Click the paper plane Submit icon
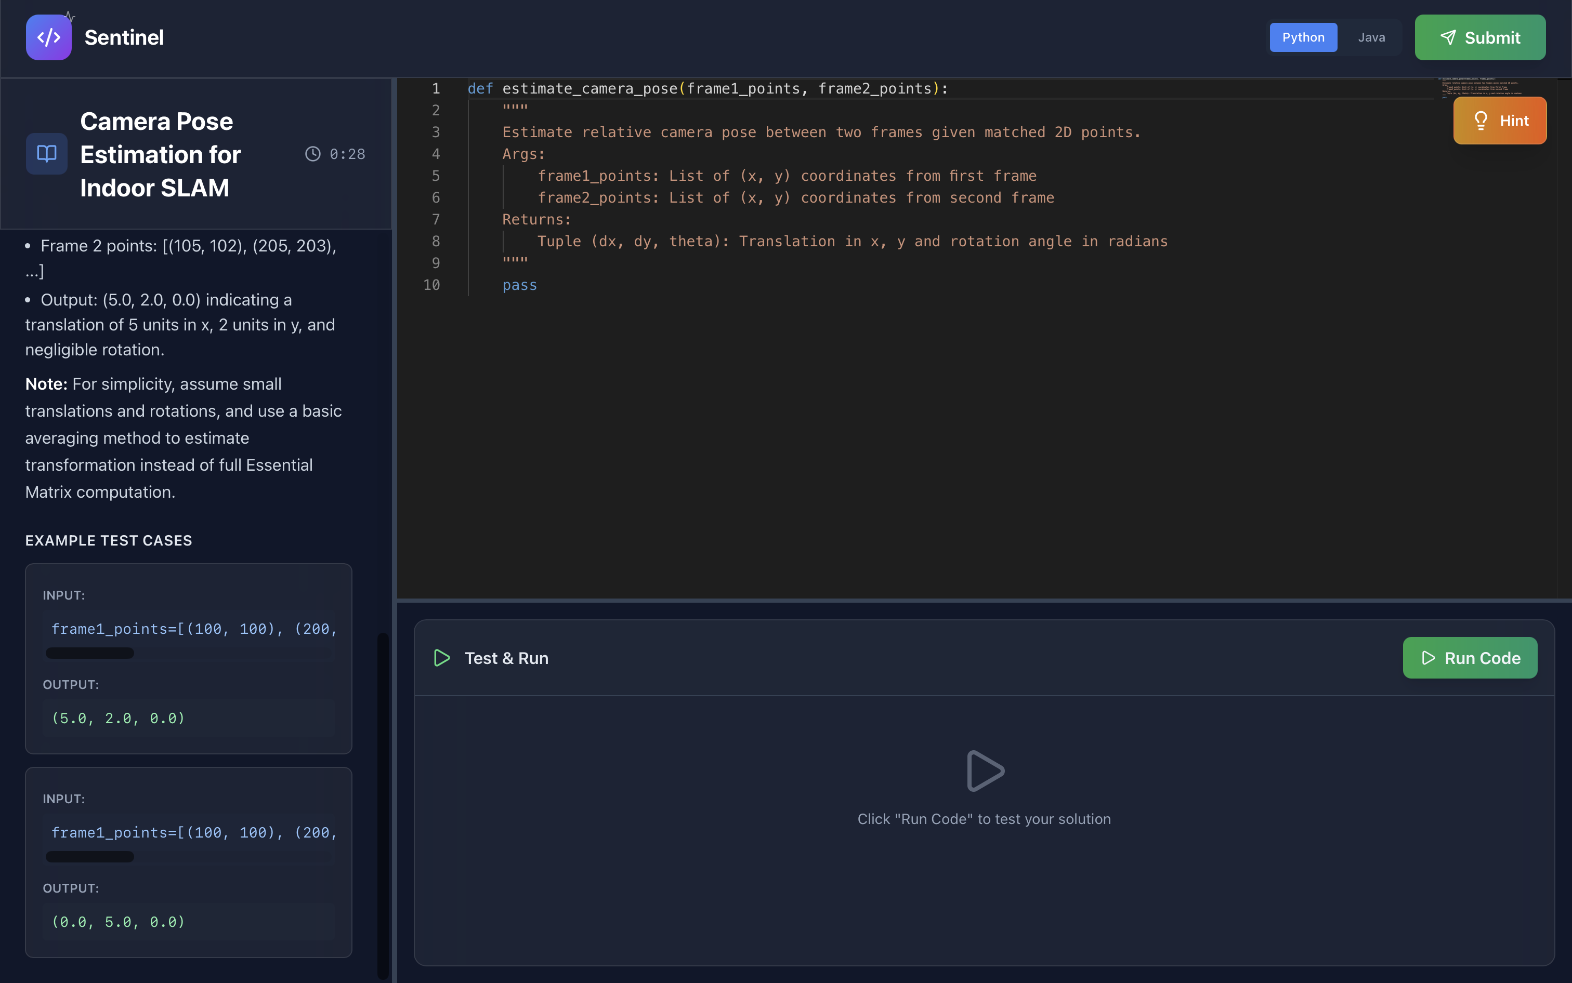Image resolution: width=1572 pixels, height=983 pixels. pos(1448,38)
